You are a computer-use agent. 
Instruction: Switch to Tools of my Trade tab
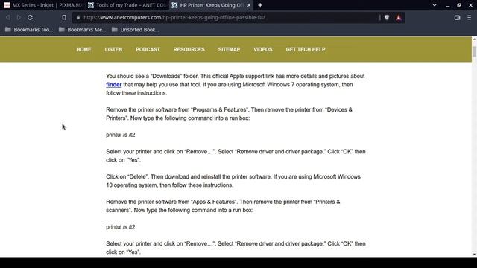tap(127, 5)
